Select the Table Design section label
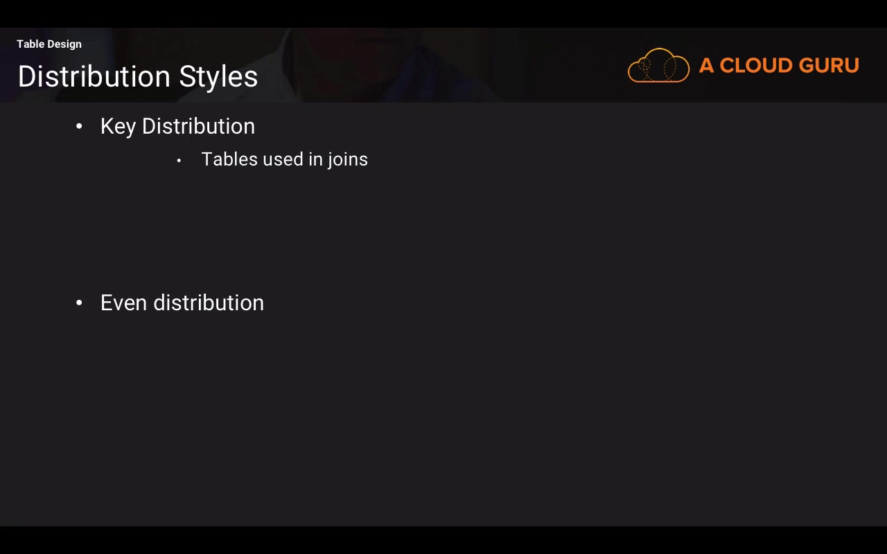887x554 pixels. click(x=49, y=44)
